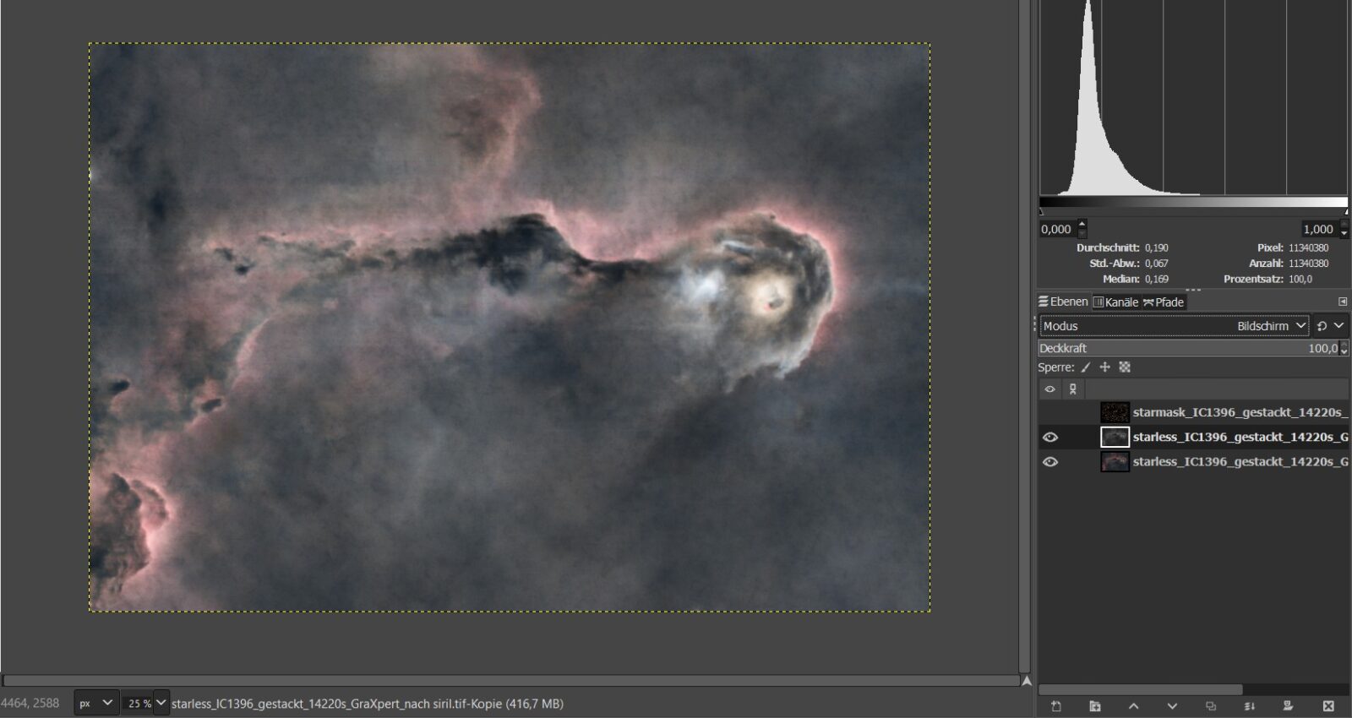Click the Median 0,169 value
Screen dimensions: 1352x718
point(1157,279)
